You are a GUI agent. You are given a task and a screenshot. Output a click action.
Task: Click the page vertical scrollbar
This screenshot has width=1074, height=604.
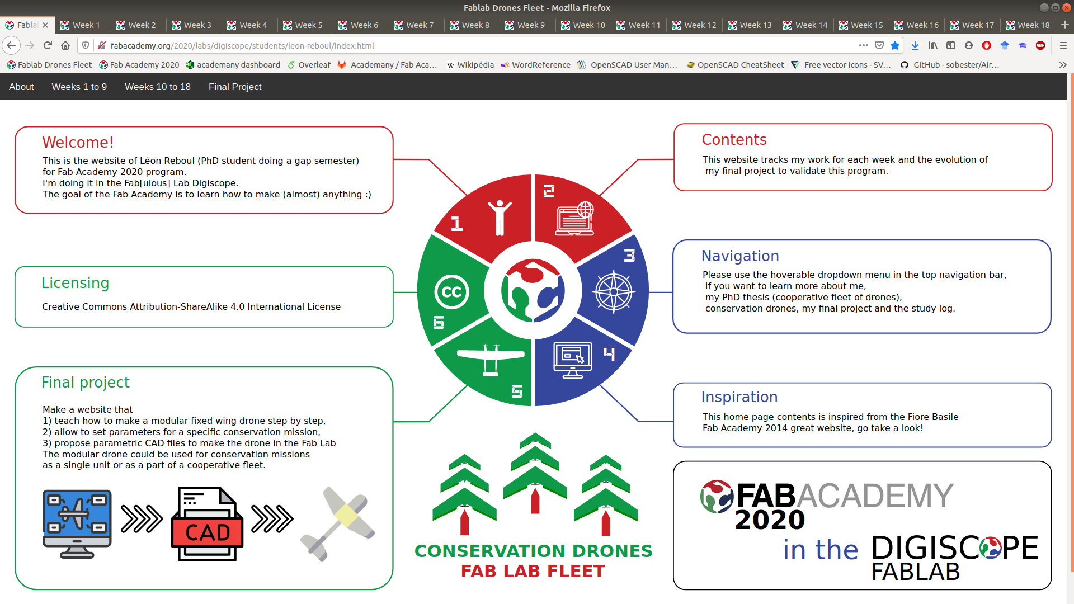(1071, 336)
